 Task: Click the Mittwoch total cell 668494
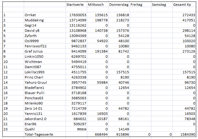[98, 134]
